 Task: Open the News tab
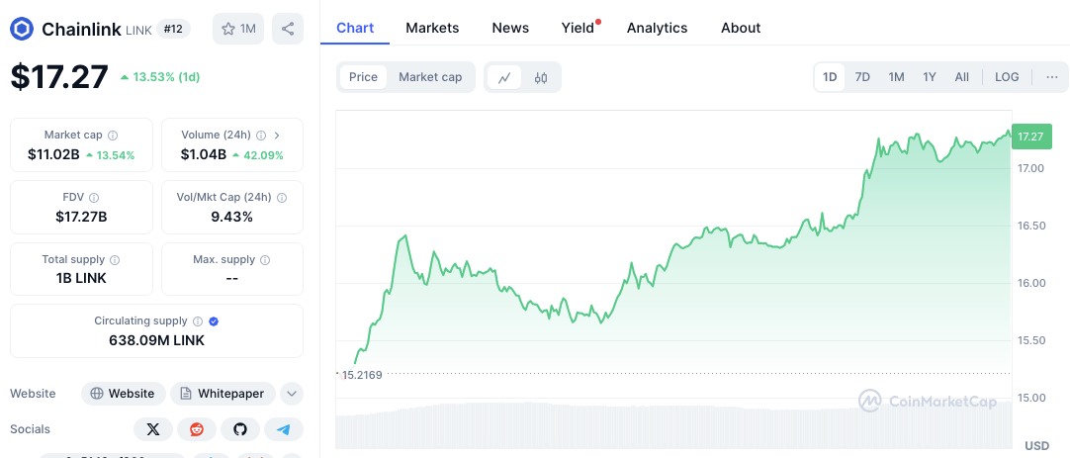510,28
